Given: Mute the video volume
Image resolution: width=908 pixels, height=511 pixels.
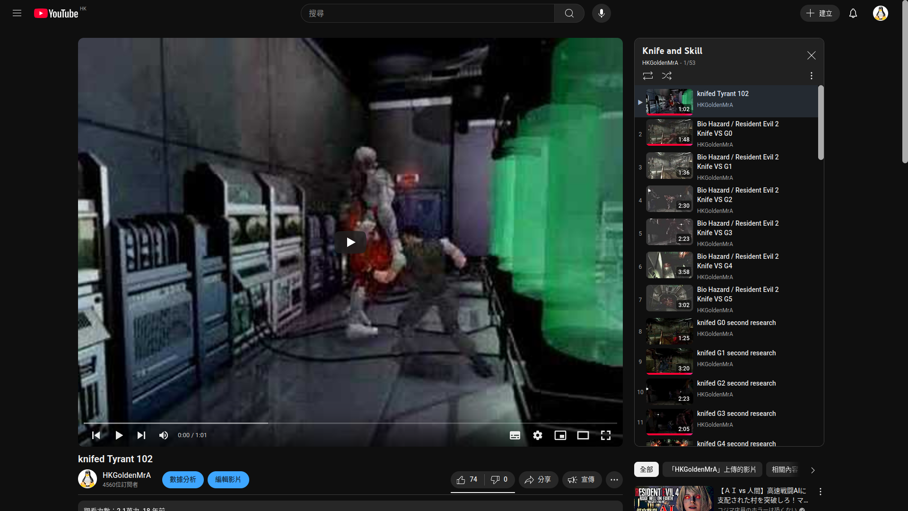Looking at the screenshot, I should pos(164,435).
